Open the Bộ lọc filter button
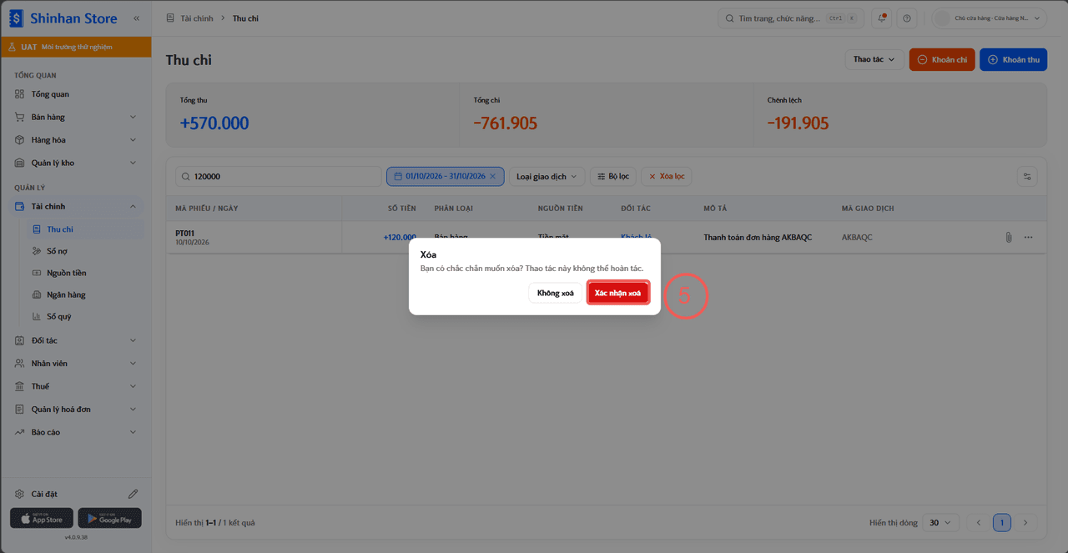This screenshot has height=553, width=1068. click(613, 176)
